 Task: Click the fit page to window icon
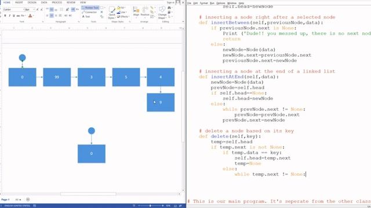(175, 206)
